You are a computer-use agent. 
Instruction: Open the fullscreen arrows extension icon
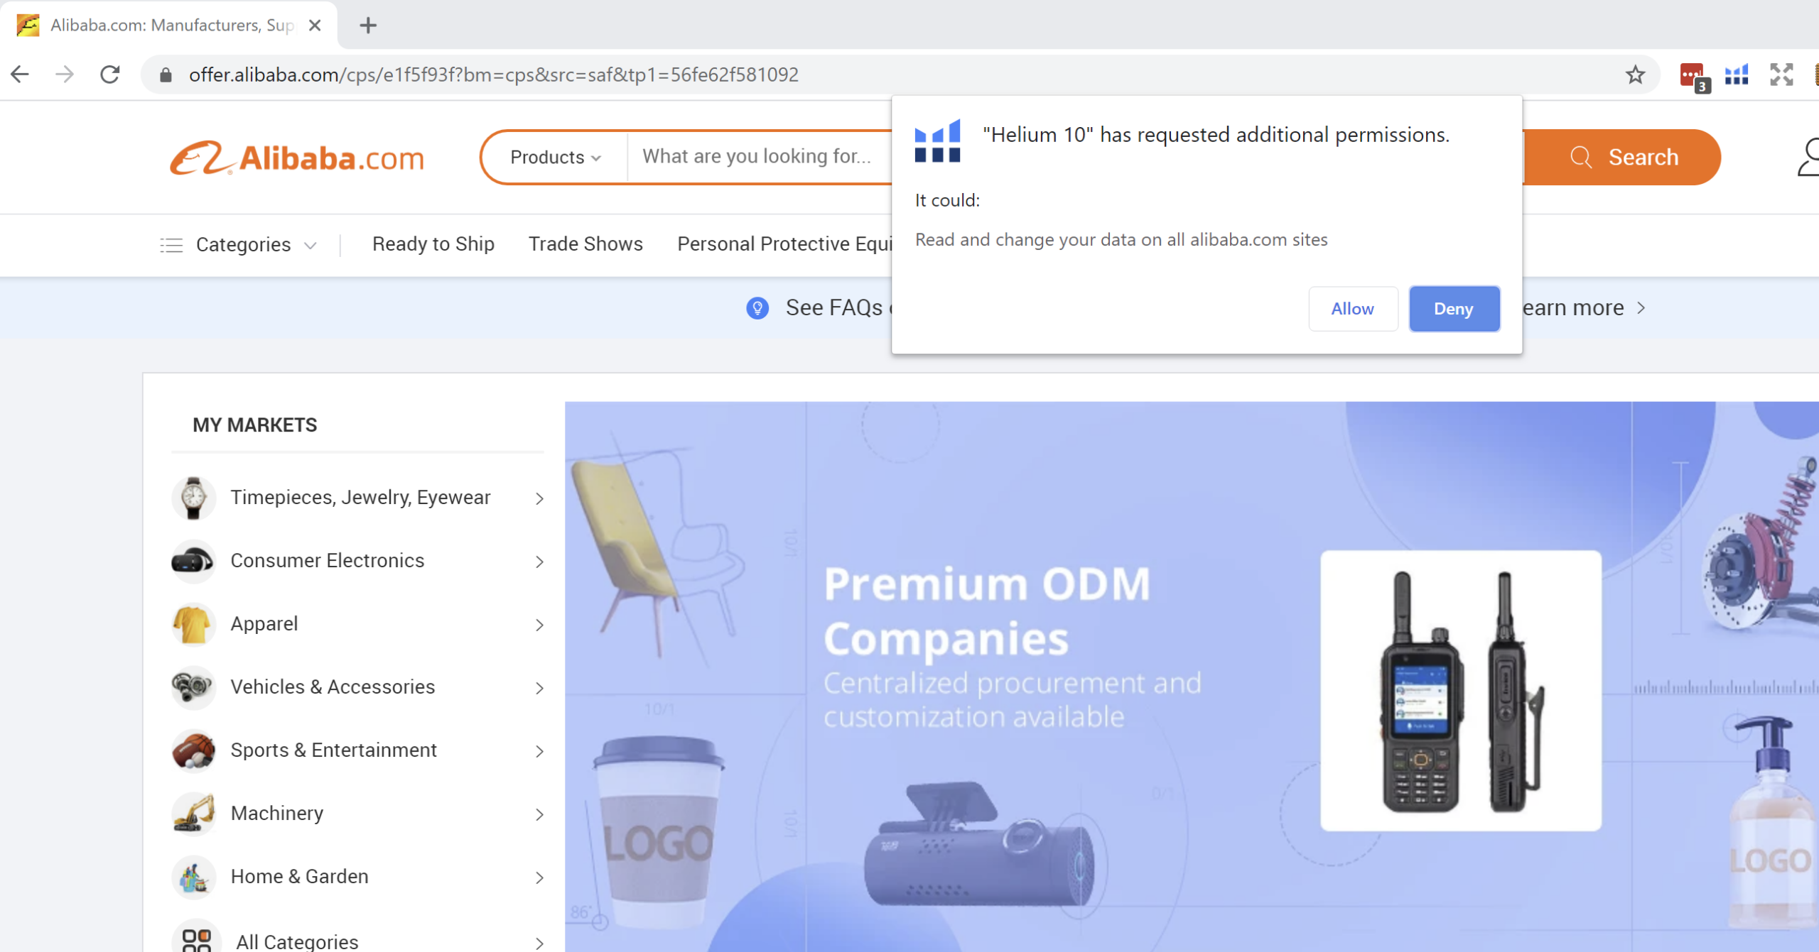1781,74
